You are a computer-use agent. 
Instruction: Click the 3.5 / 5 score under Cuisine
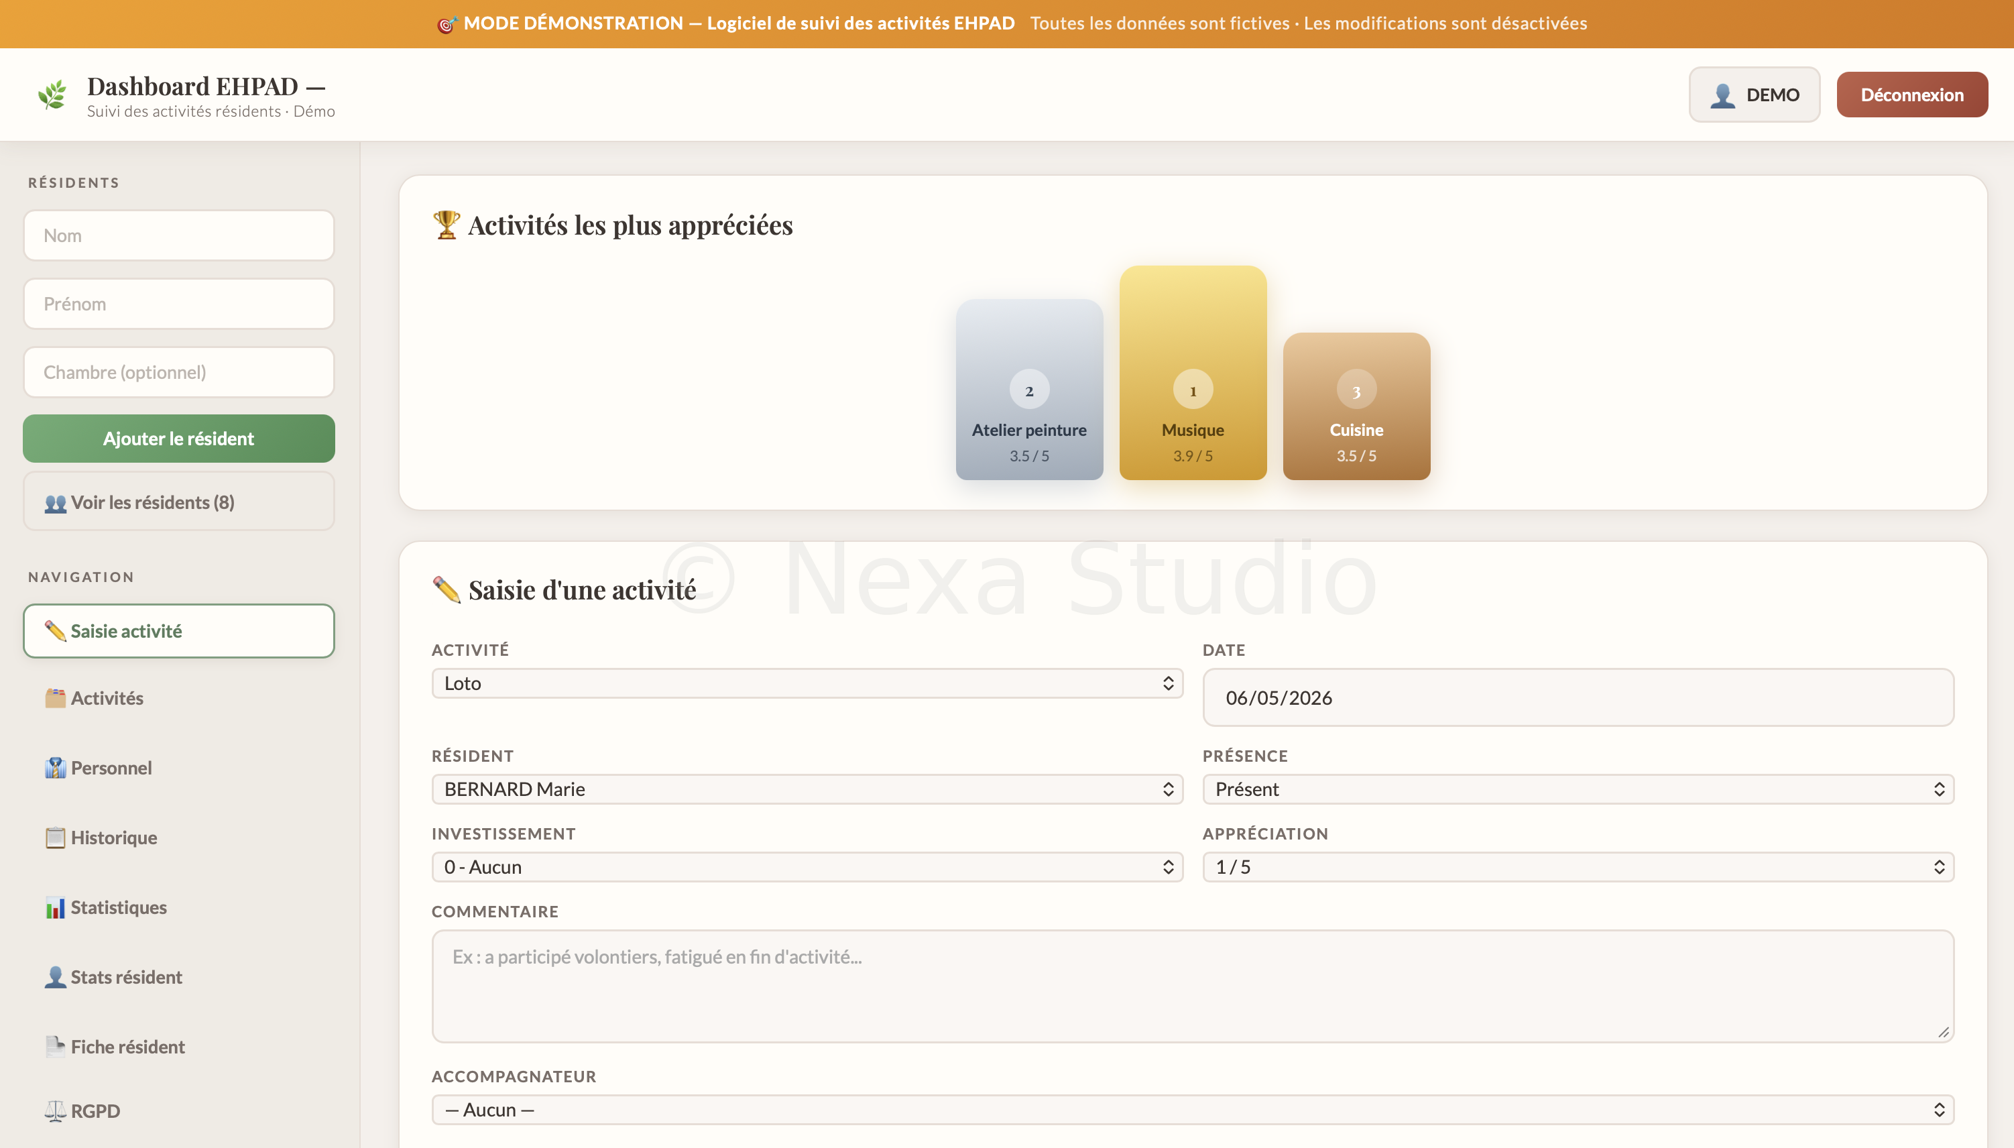pos(1356,456)
